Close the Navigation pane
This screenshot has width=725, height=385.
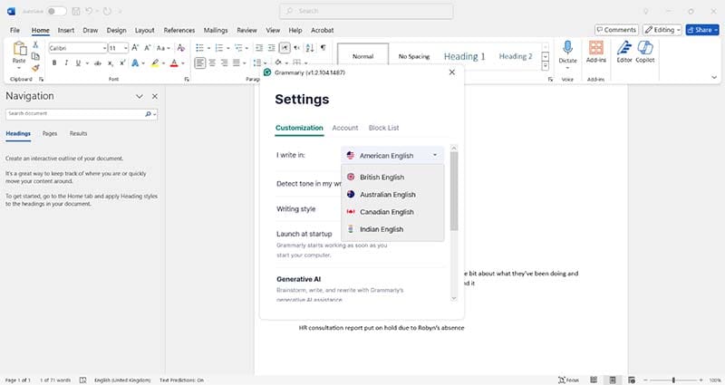155,96
